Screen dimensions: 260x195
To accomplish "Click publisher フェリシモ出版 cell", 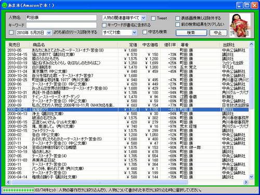I will tap(233, 63).
